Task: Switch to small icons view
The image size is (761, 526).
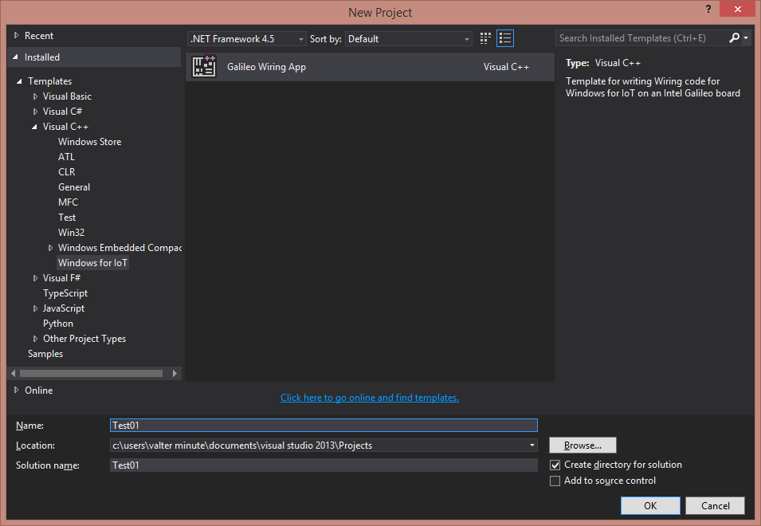Action: click(x=485, y=38)
